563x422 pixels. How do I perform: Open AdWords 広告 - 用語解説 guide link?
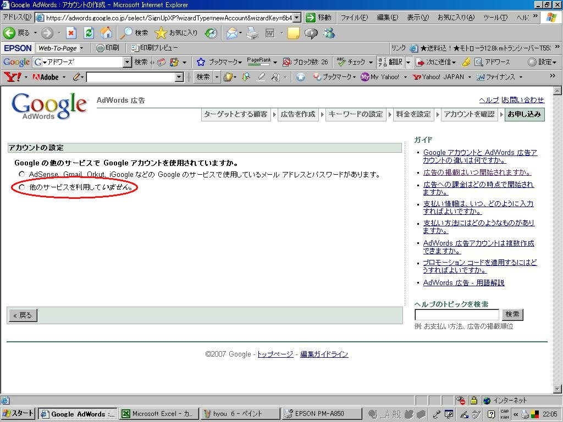(x=463, y=283)
